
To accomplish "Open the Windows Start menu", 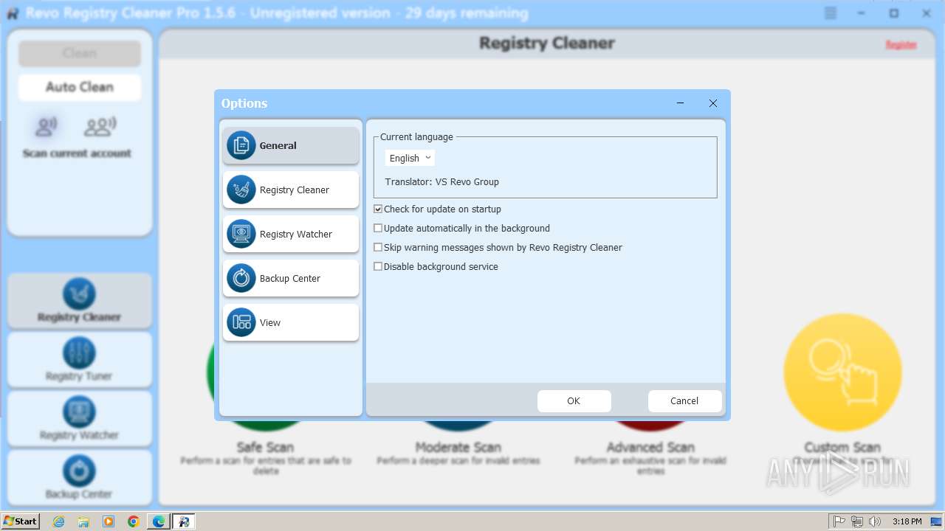I will coord(21,521).
